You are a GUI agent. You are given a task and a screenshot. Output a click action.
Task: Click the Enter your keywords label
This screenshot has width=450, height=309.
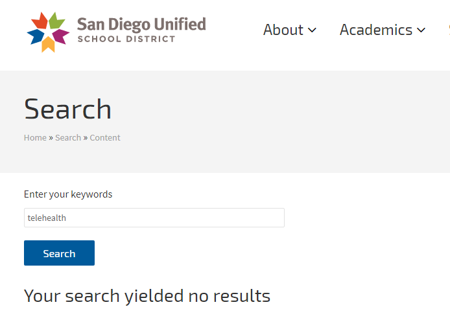click(68, 194)
